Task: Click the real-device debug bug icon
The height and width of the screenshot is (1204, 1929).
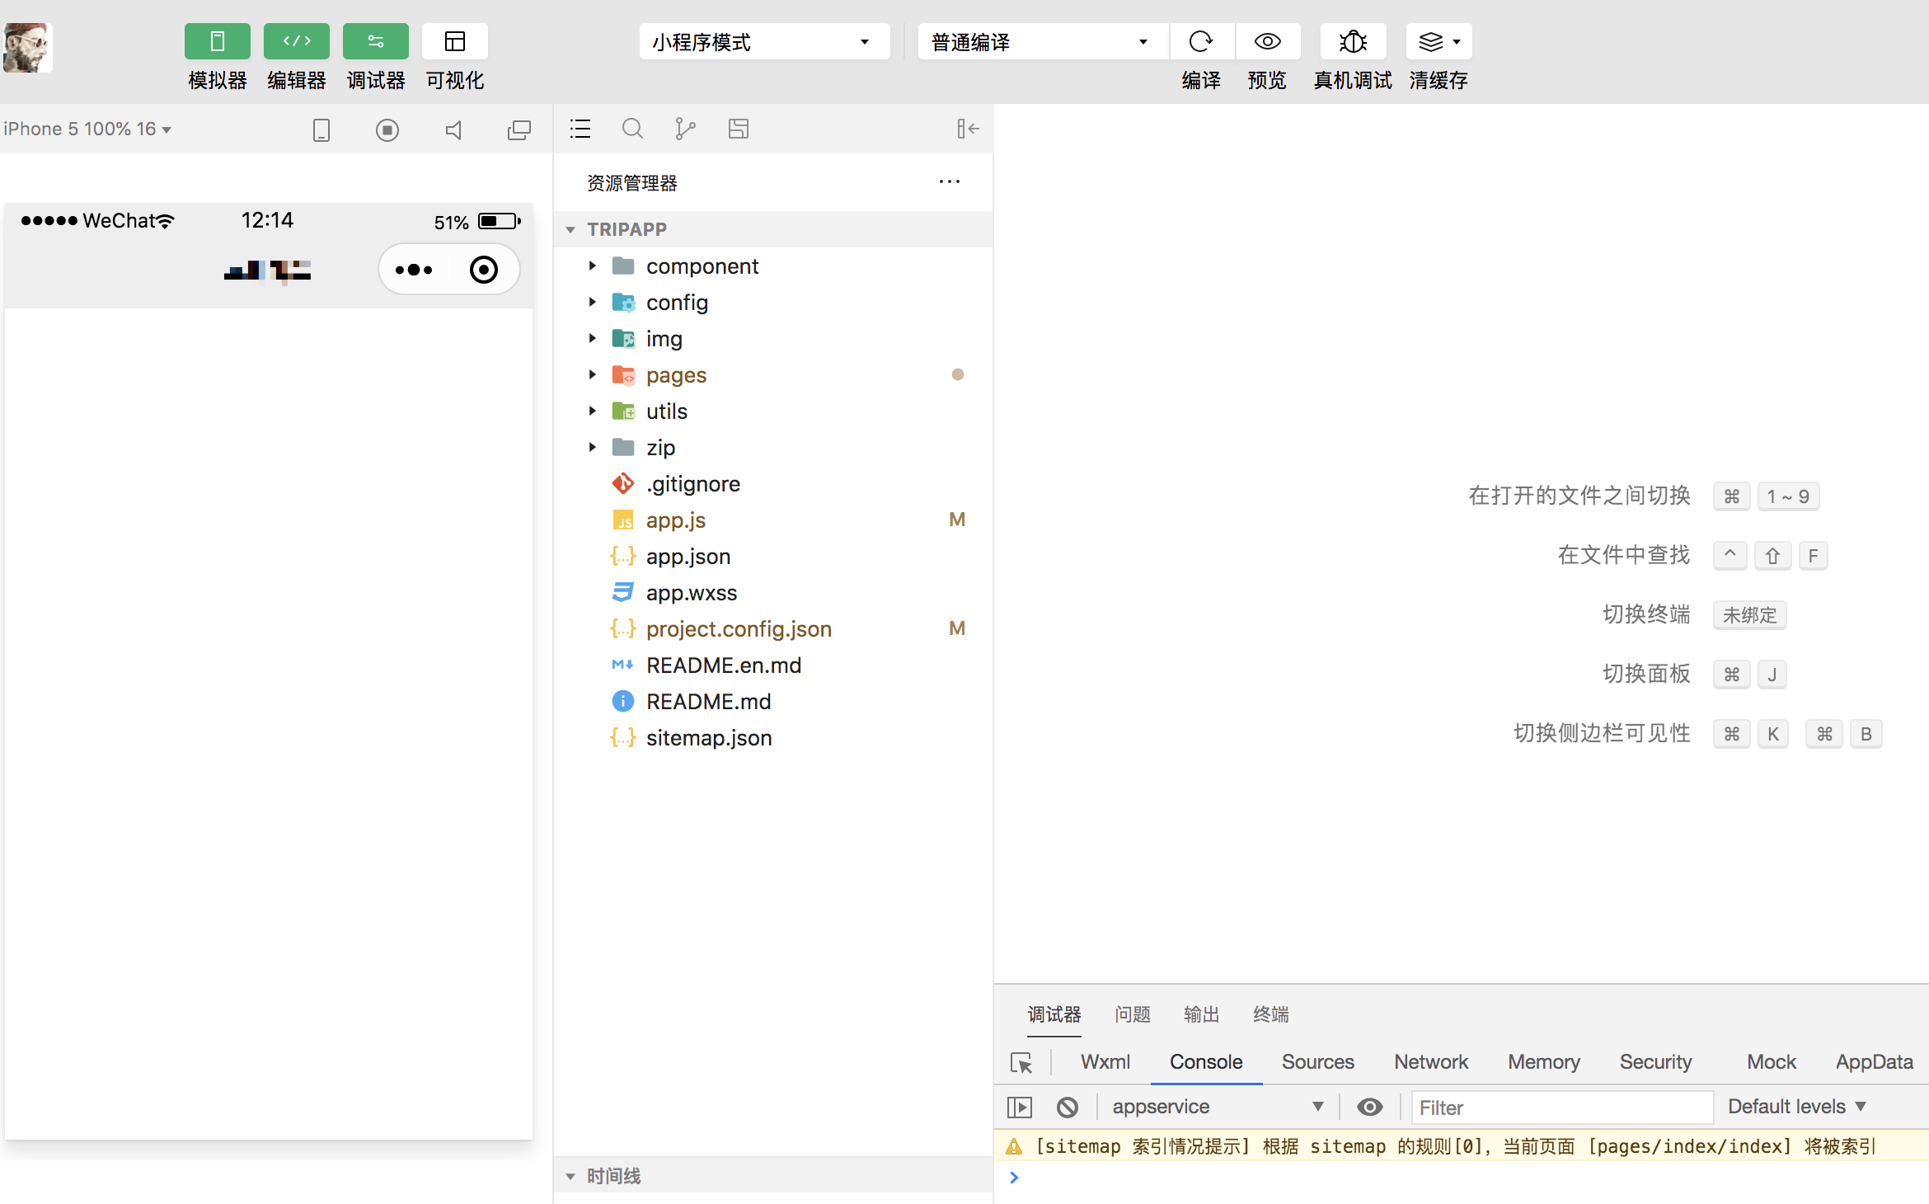Action: tap(1352, 41)
